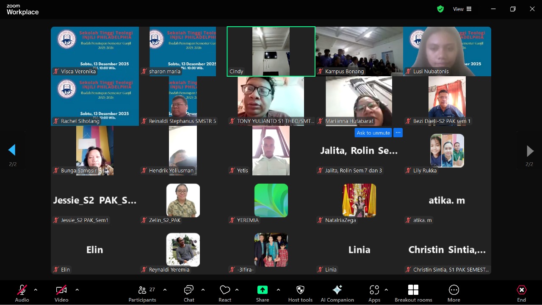Open the View layout menu
542x305 pixels.
[x=462, y=9]
